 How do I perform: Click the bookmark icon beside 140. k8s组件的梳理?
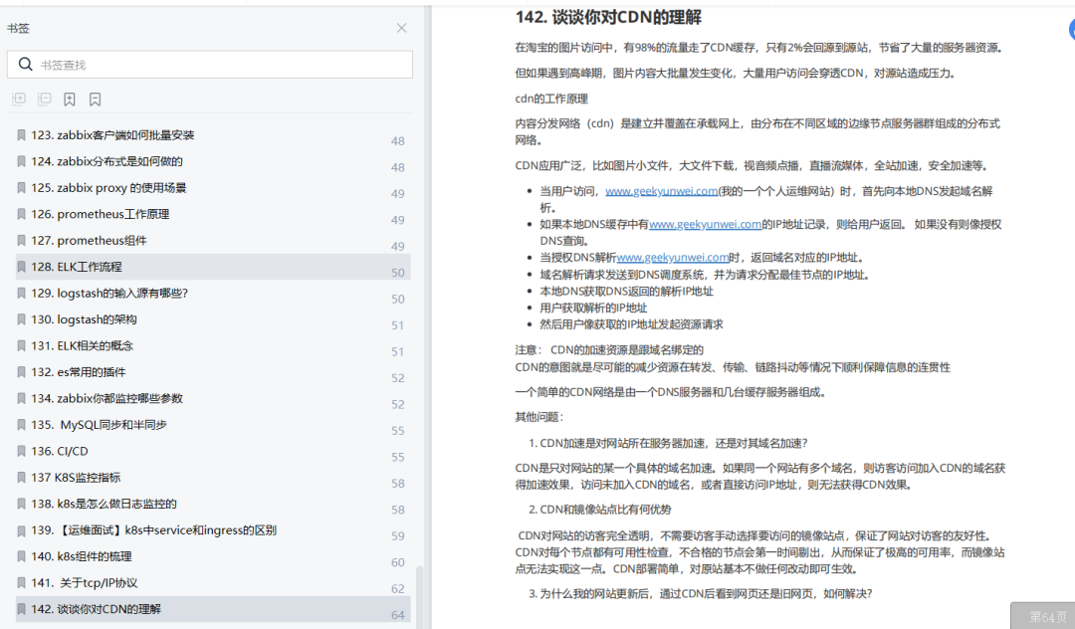[21, 556]
